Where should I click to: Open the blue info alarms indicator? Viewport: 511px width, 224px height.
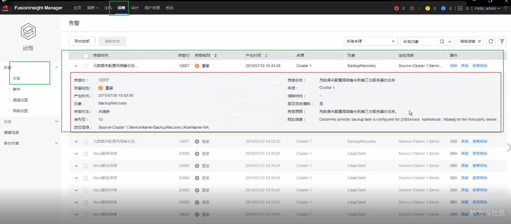pyautogui.click(x=443, y=8)
